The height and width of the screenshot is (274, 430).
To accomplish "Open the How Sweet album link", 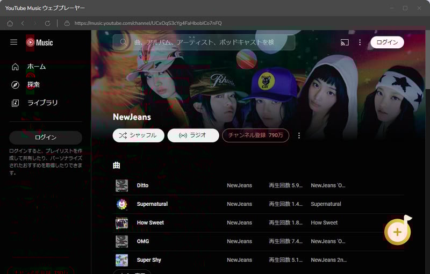I will (324, 223).
